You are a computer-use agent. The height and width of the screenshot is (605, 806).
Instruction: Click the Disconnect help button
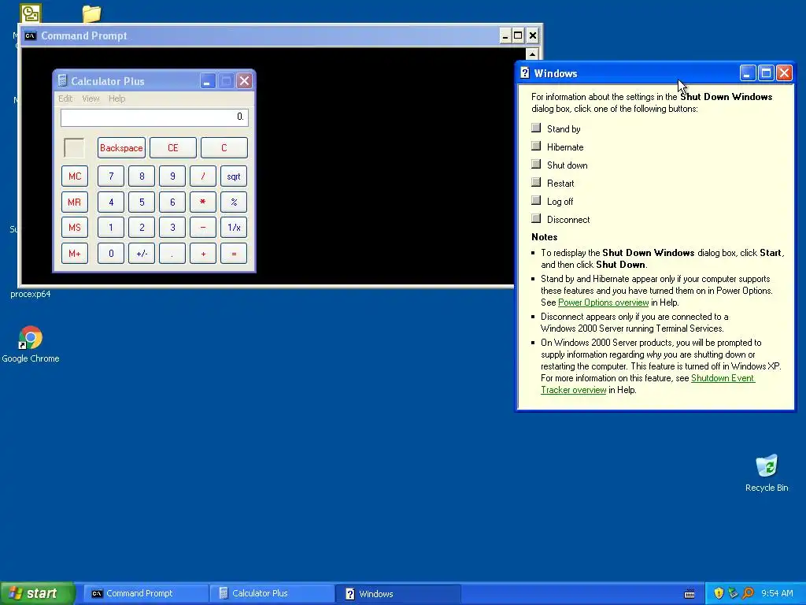[536, 218]
